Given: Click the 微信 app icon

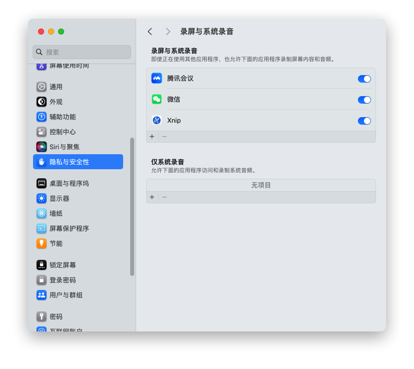Looking at the screenshot, I should point(157,100).
